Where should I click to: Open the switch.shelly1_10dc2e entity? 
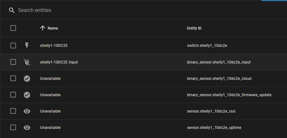(207, 46)
